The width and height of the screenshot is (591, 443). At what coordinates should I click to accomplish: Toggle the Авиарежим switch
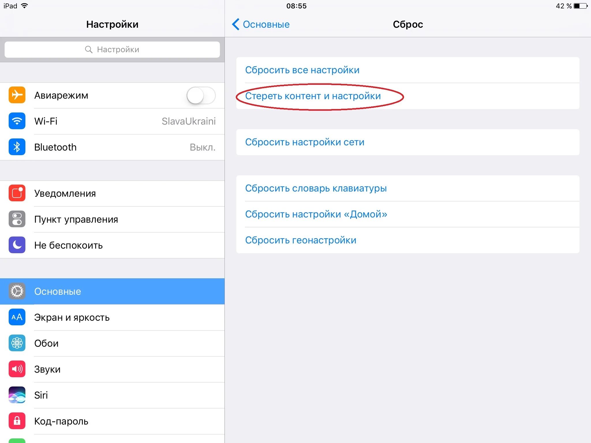click(x=201, y=95)
